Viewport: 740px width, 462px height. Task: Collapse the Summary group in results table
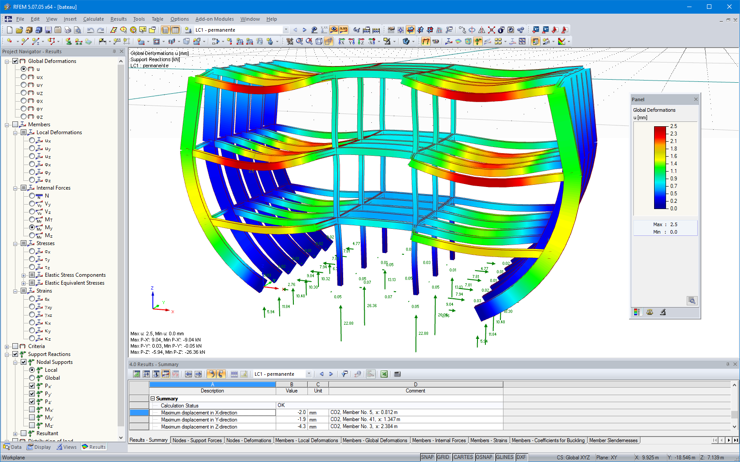click(x=153, y=399)
